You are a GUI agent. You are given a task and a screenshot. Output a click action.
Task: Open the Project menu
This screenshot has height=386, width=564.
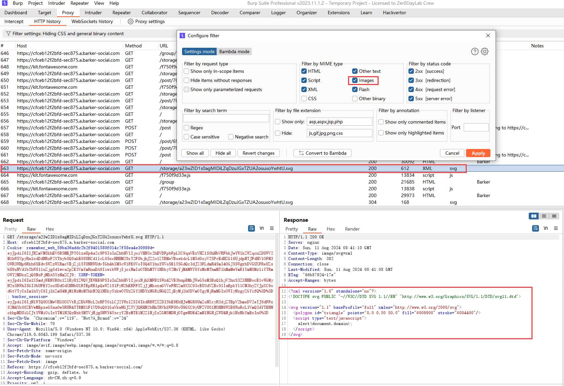point(35,3)
